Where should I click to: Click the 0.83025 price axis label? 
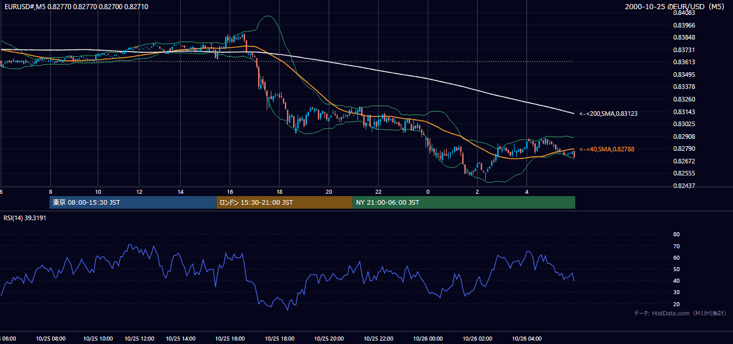click(x=684, y=124)
